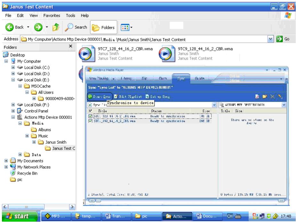This screenshot has width=296, height=222.
Task: Uncheck the first sync list file checkbox
Action: coord(90,116)
